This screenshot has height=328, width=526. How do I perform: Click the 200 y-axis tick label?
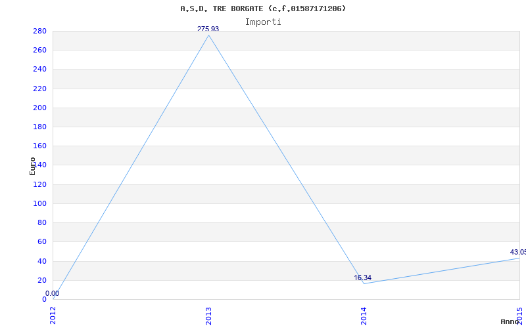click(39, 108)
